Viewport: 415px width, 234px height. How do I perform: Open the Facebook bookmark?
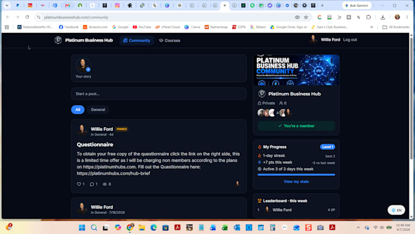tap(68, 27)
